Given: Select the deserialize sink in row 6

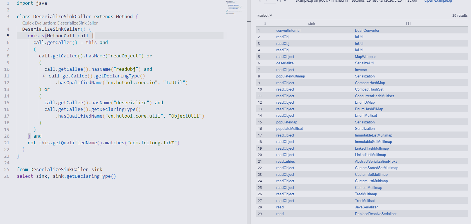Looking at the screenshot, I should 285,63.
